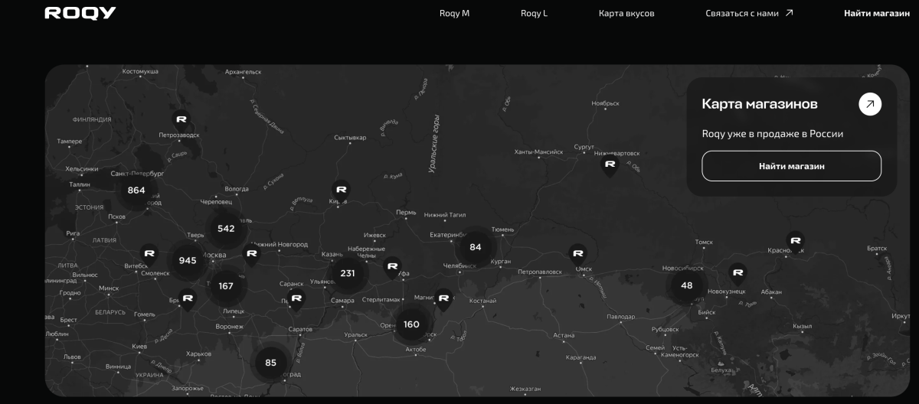Expand the 231 stores cluster near Казань
Viewport: 919px width, 404px height.
(x=347, y=273)
